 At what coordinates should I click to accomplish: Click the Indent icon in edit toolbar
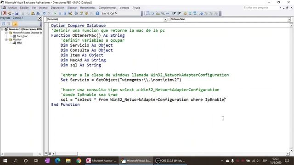coord(174,13)
